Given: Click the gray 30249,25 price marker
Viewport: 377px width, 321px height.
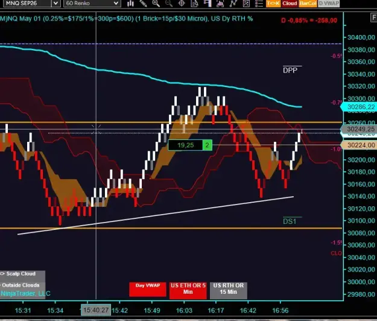Looking at the screenshot, I should pos(360,129).
